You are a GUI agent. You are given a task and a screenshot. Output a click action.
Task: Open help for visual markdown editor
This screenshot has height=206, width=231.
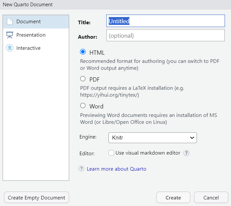[x=186, y=153]
